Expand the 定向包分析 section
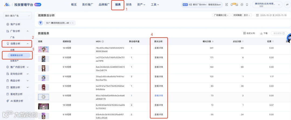This screenshot has width=291, height=120. click(x=28, y=74)
